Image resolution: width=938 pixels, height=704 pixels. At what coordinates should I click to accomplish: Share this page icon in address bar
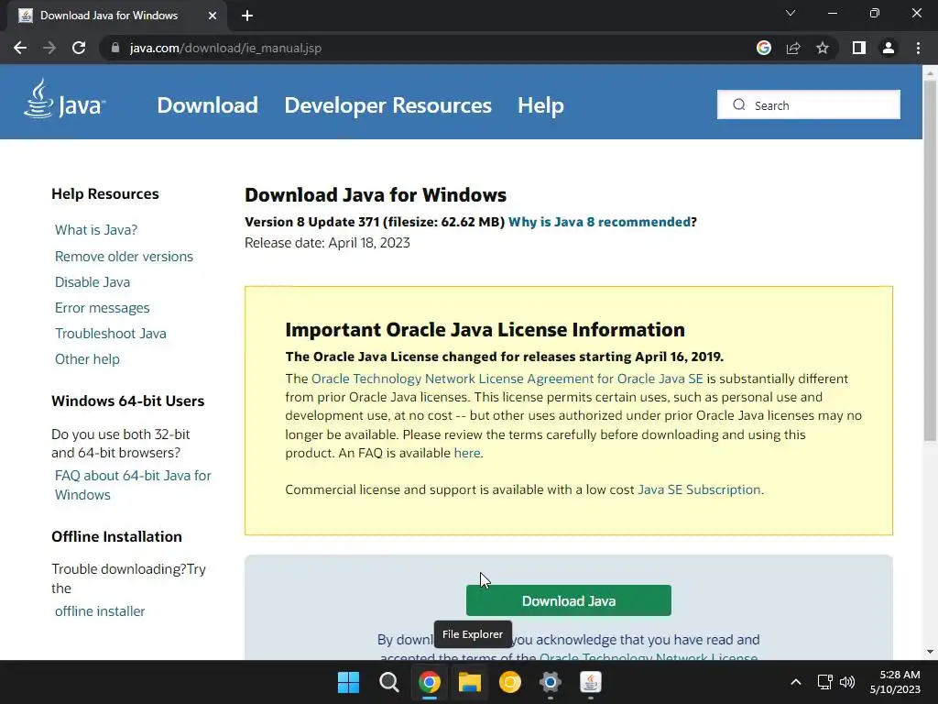[793, 48]
